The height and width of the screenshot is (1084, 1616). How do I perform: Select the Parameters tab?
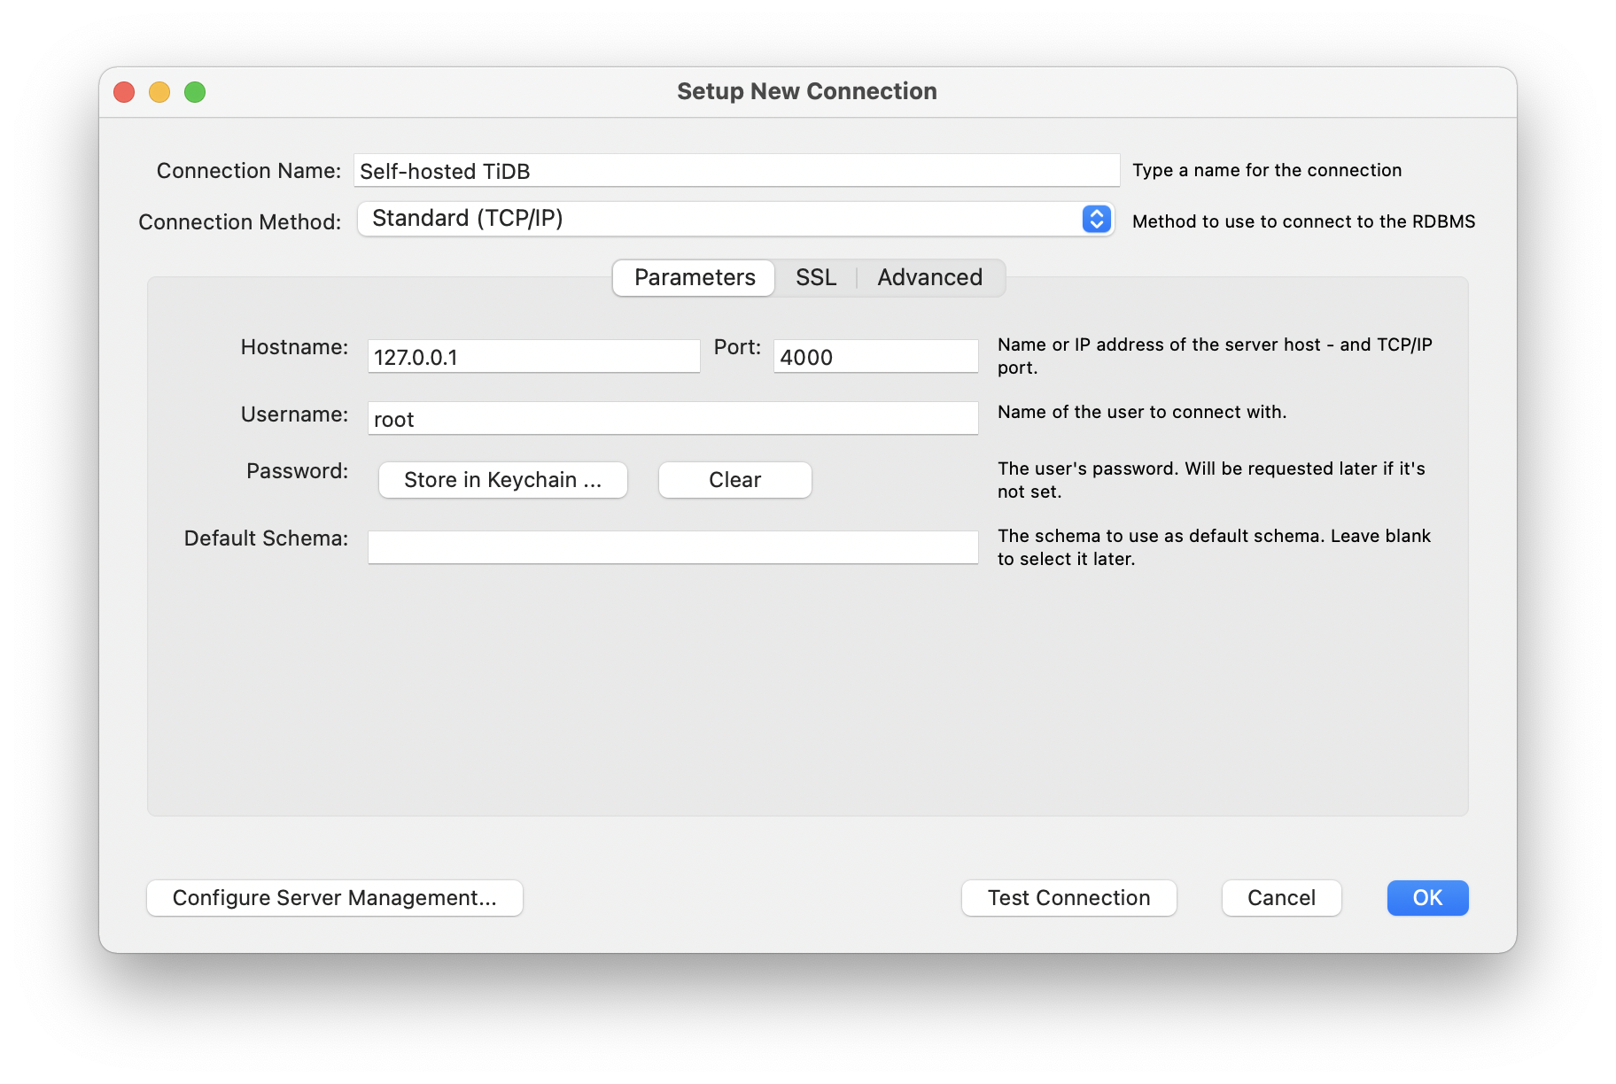click(x=693, y=277)
